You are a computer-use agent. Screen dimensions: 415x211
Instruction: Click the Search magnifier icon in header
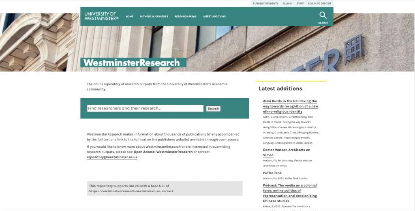pyautogui.click(x=323, y=15)
